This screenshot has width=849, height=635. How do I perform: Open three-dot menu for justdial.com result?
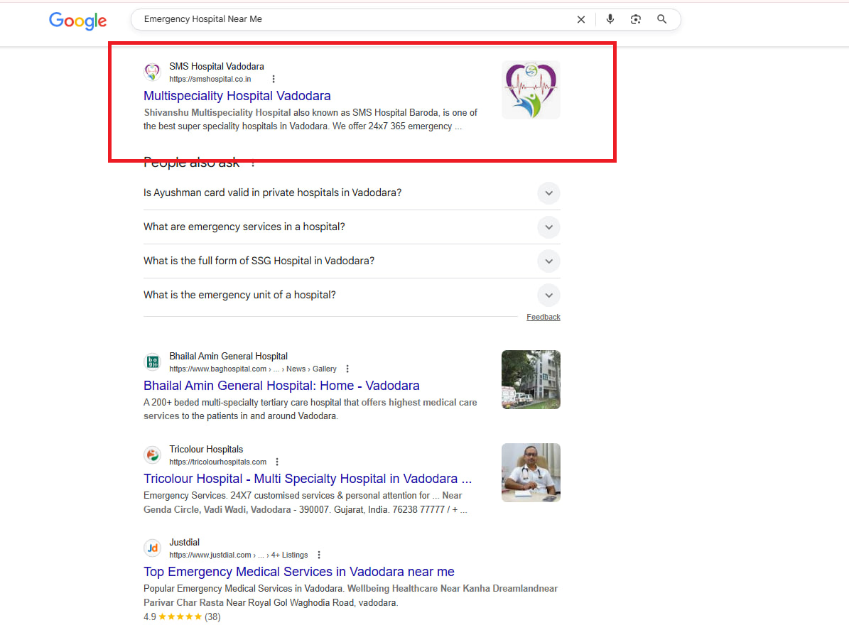click(x=319, y=555)
